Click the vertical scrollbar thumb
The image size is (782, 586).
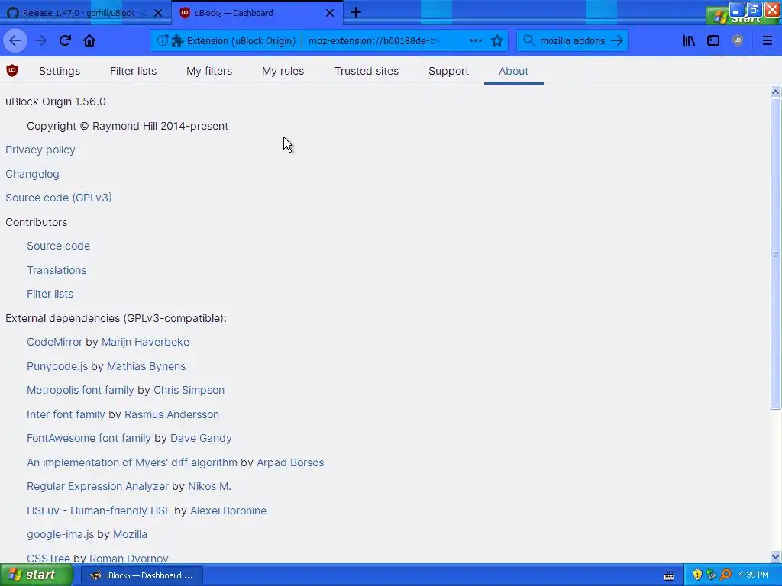pyautogui.click(x=775, y=253)
